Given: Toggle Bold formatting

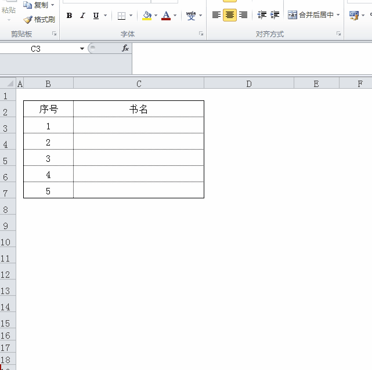Looking at the screenshot, I should click(69, 16).
